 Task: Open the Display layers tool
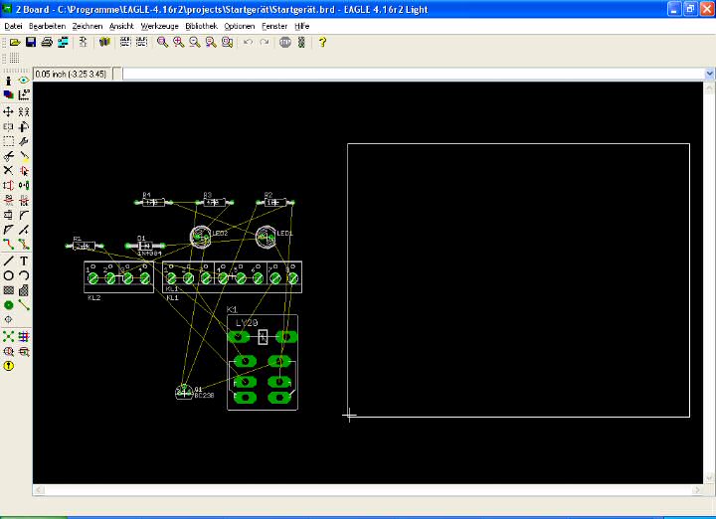click(x=8, y=94)
